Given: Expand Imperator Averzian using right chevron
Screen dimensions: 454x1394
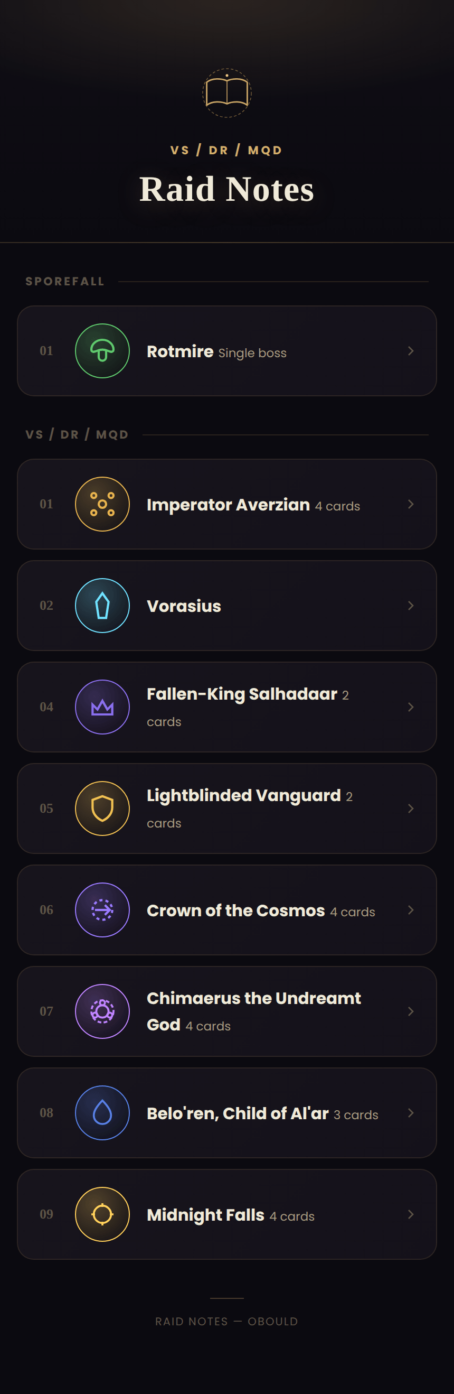Looking at the screenshot, I should pyautogui.click(x=411, y=504).
